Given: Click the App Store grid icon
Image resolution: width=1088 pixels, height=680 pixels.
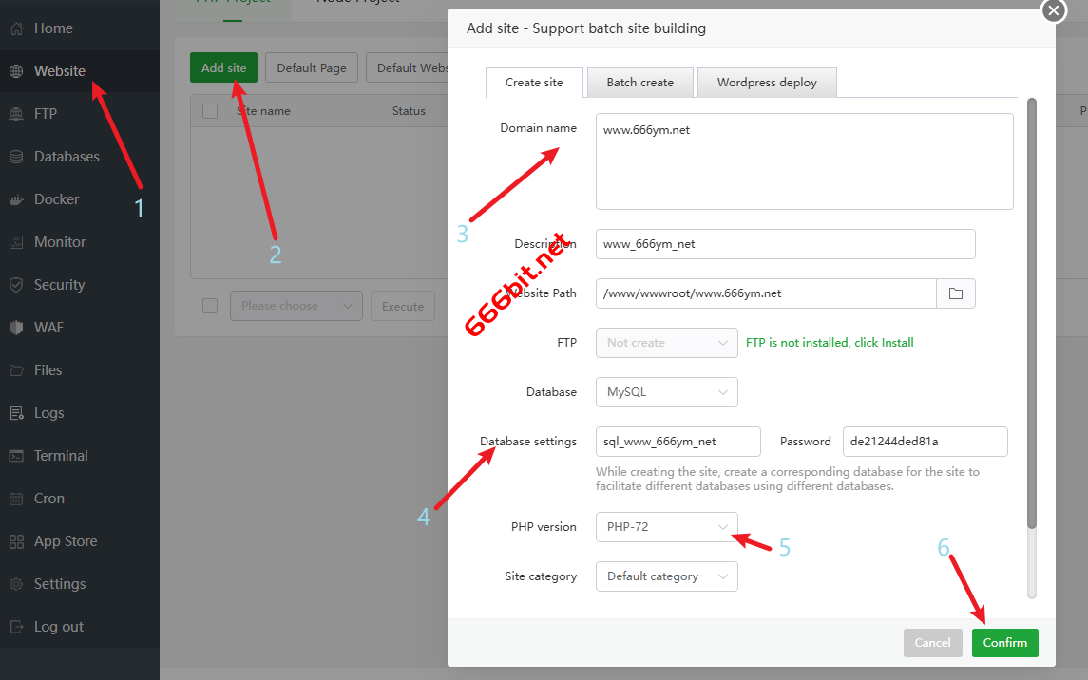Looking at the screenshot, I should pos(16,541).
